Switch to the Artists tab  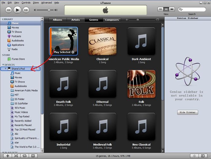pyautogui.click(x=76, y=20)
